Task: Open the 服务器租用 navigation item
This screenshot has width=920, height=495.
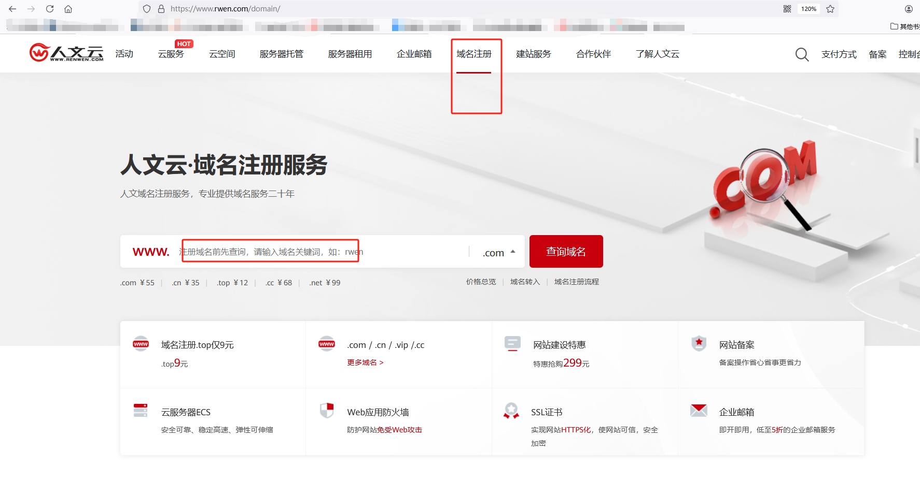Action: (x=350, y=54)
